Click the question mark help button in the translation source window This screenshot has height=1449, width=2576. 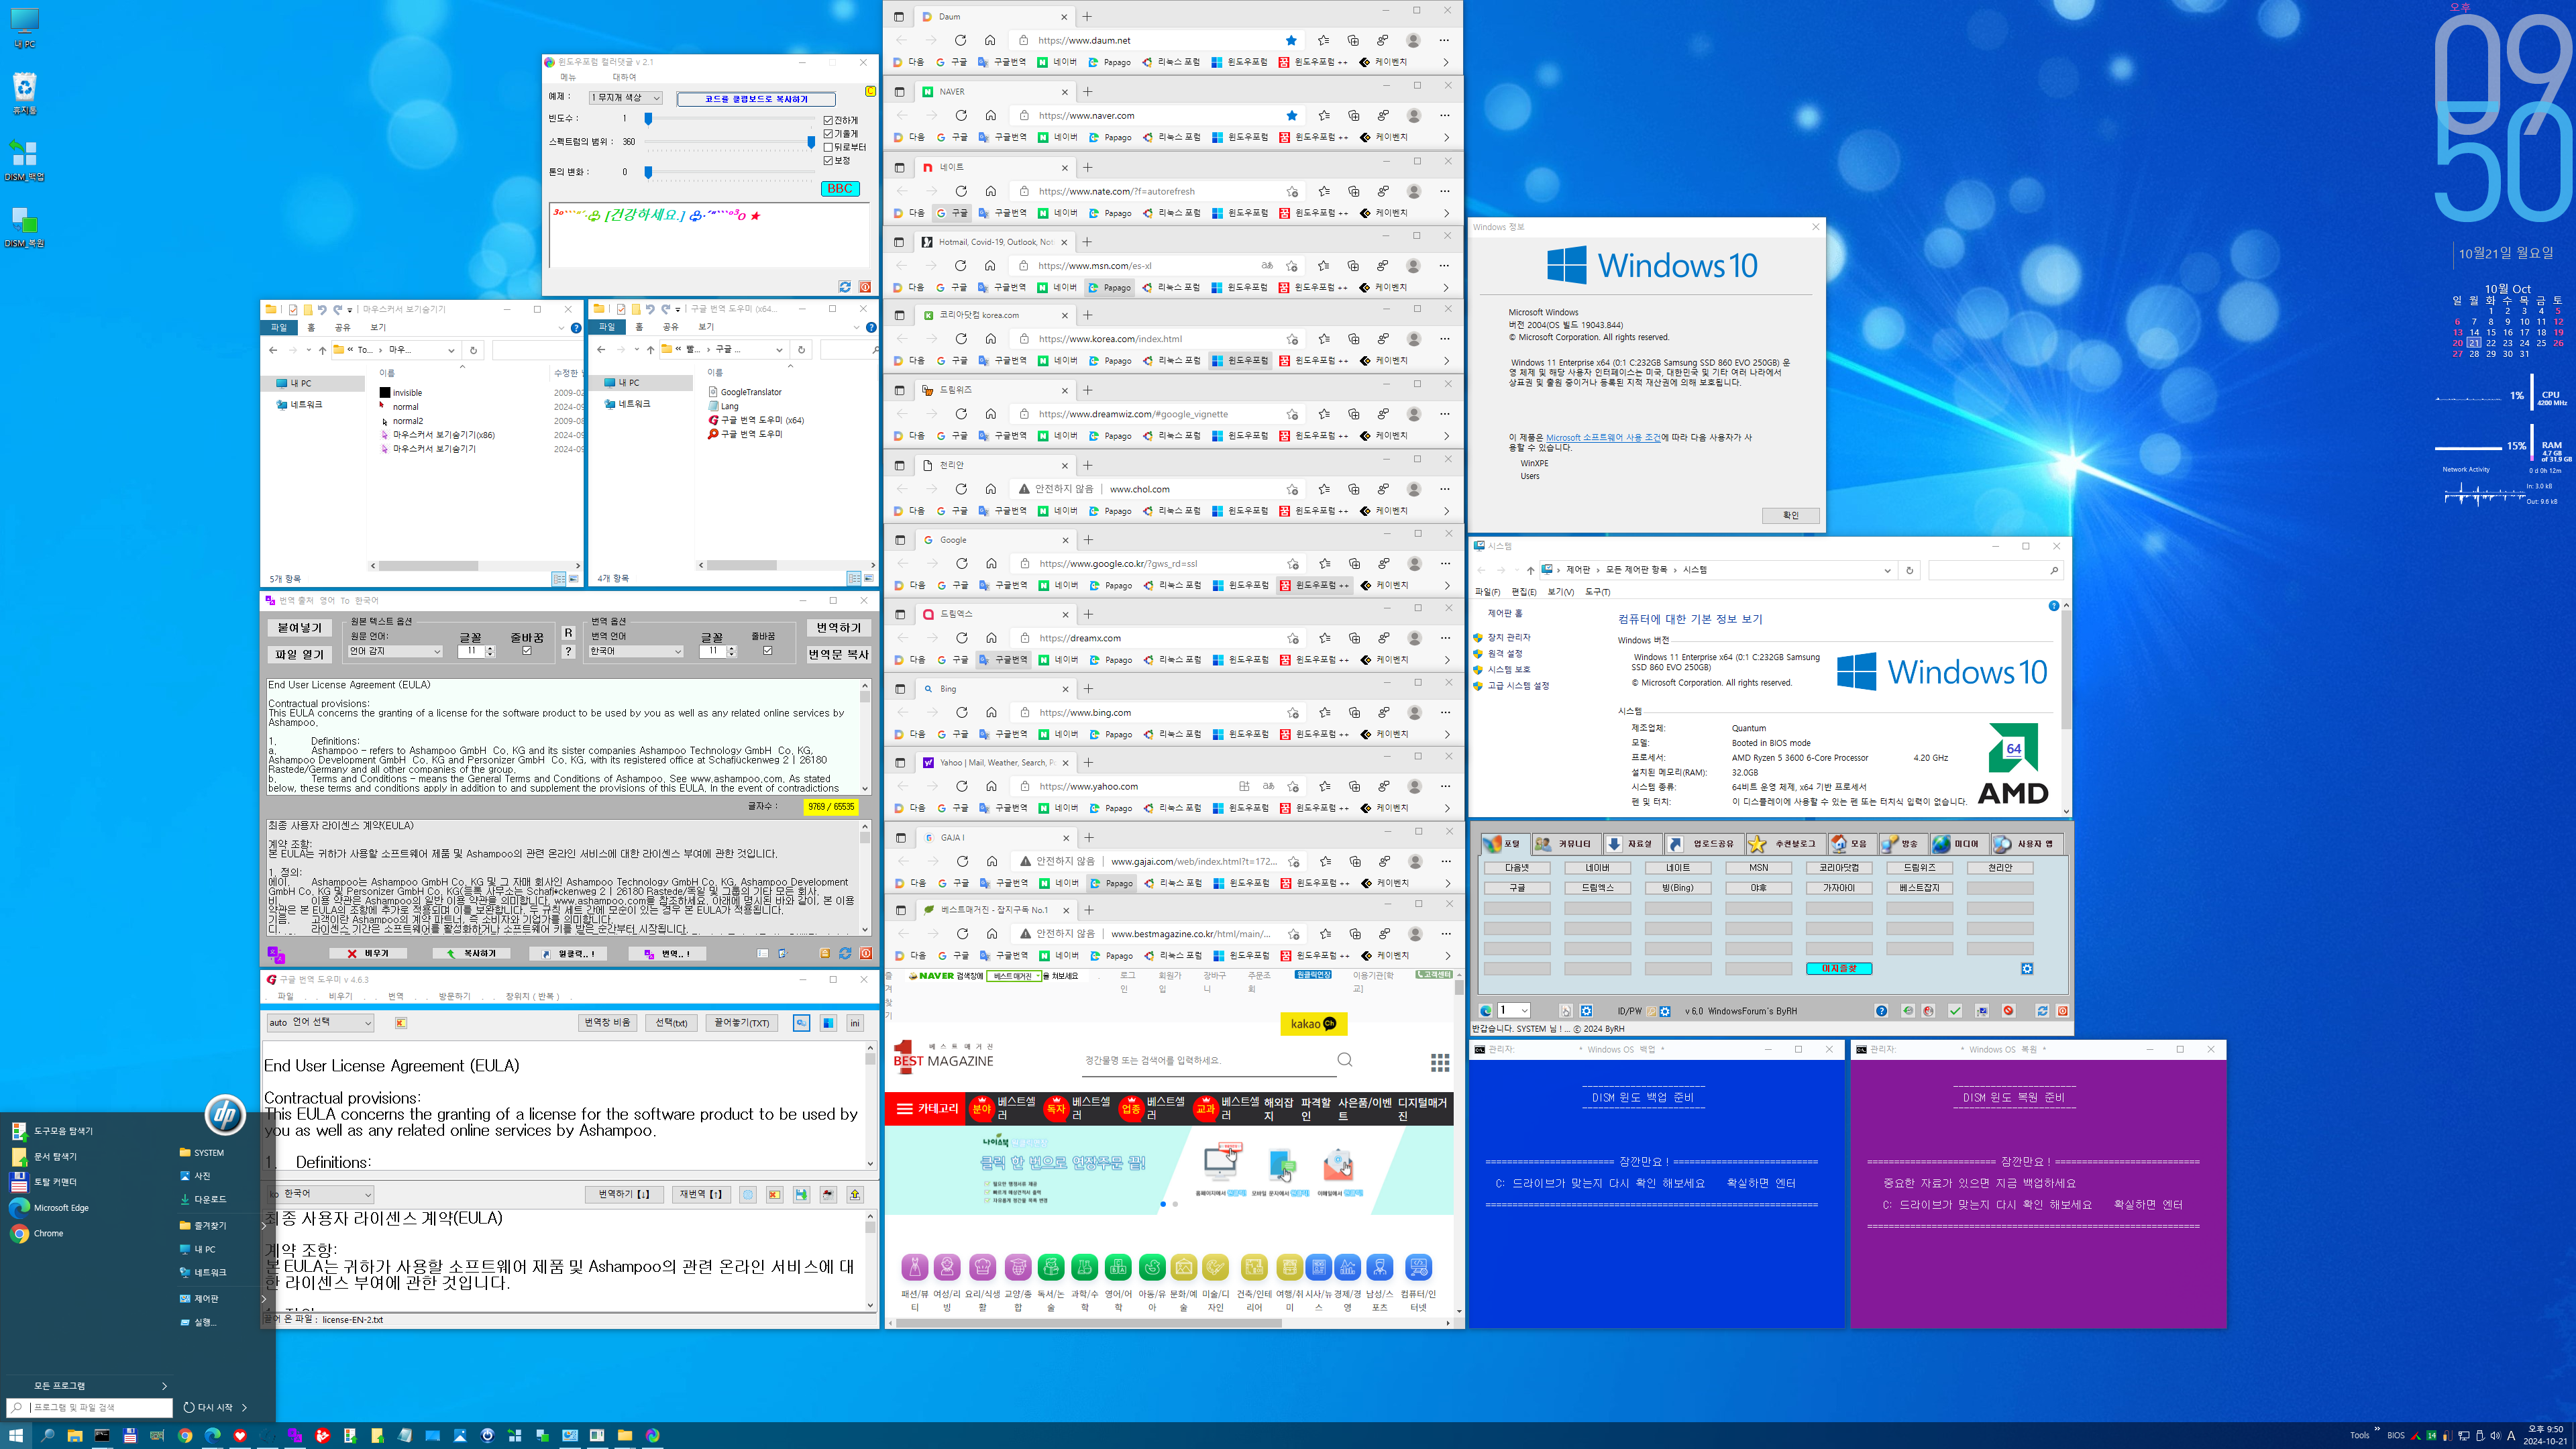568,652
